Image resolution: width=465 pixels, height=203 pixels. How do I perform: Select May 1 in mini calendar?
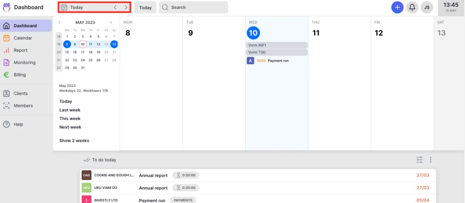67,36
